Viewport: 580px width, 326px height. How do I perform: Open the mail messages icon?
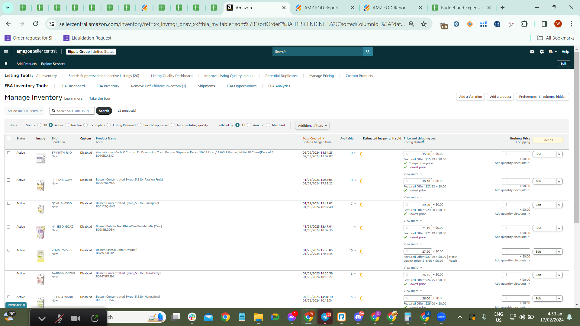(x=532, y=52)
